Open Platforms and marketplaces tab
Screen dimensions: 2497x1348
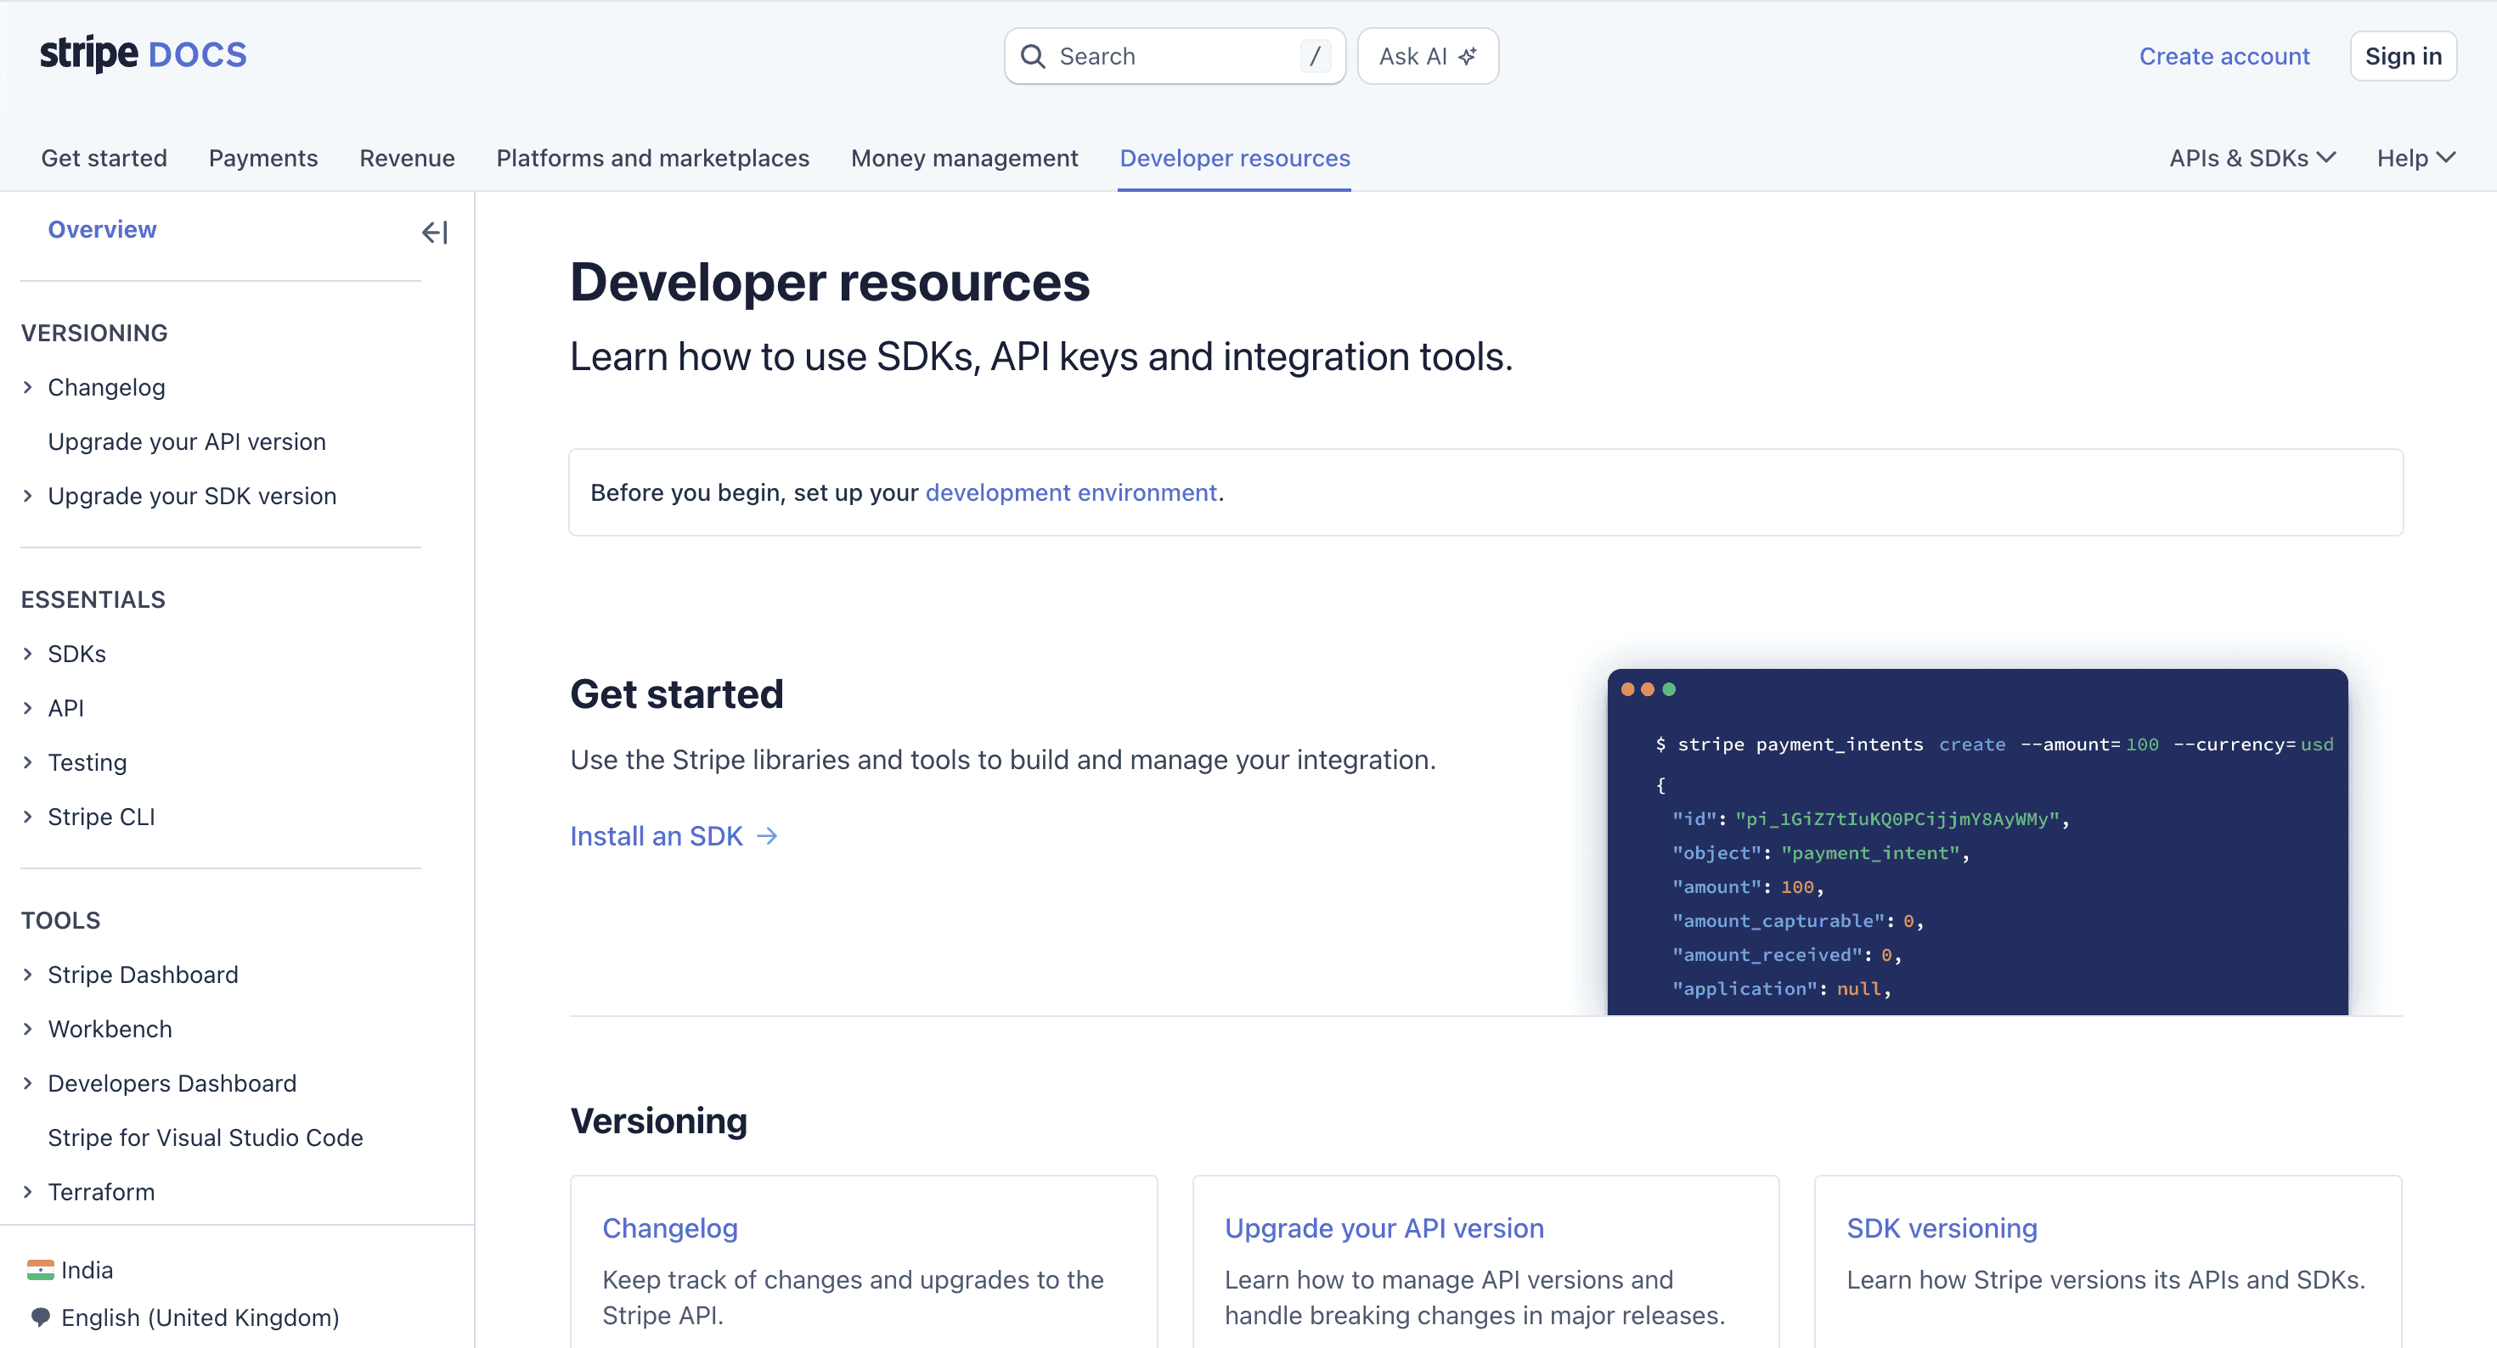[652, 158]
